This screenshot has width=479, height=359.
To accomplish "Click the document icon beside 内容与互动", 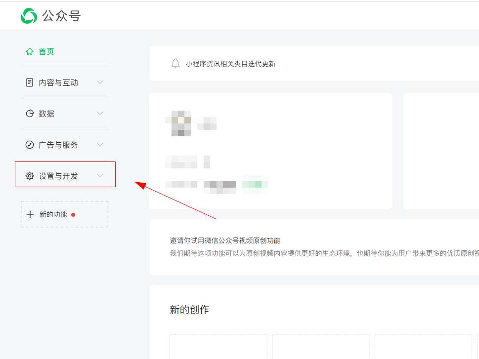I will (x=30, y=82).
